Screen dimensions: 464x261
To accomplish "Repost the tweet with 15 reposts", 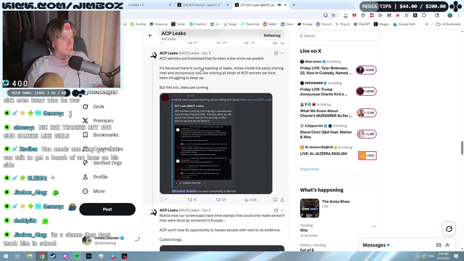I will click(192, 200).
